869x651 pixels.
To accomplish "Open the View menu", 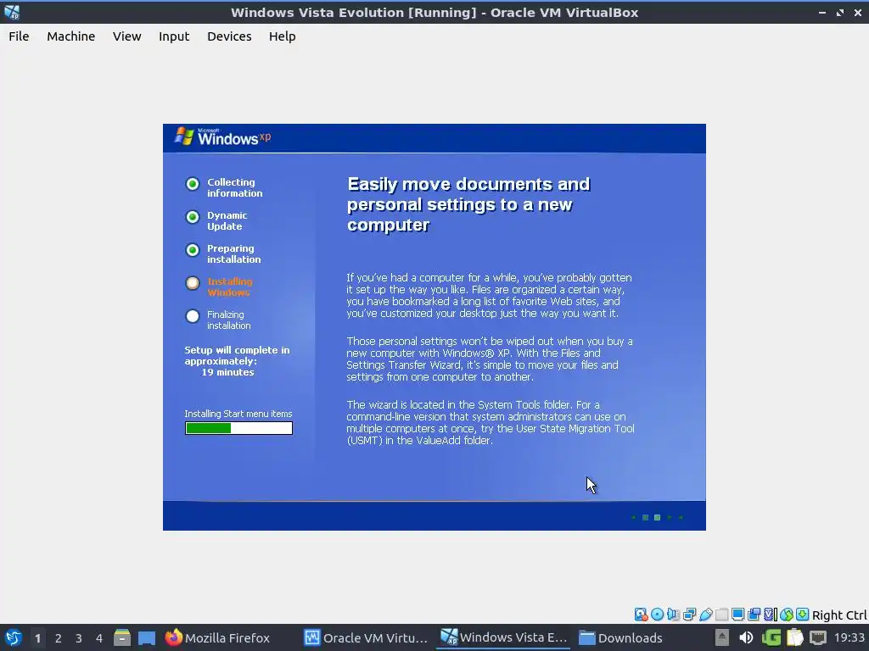I will [x=127, y=36].
